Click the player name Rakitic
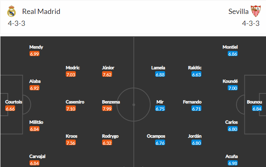 coord(195,68)
